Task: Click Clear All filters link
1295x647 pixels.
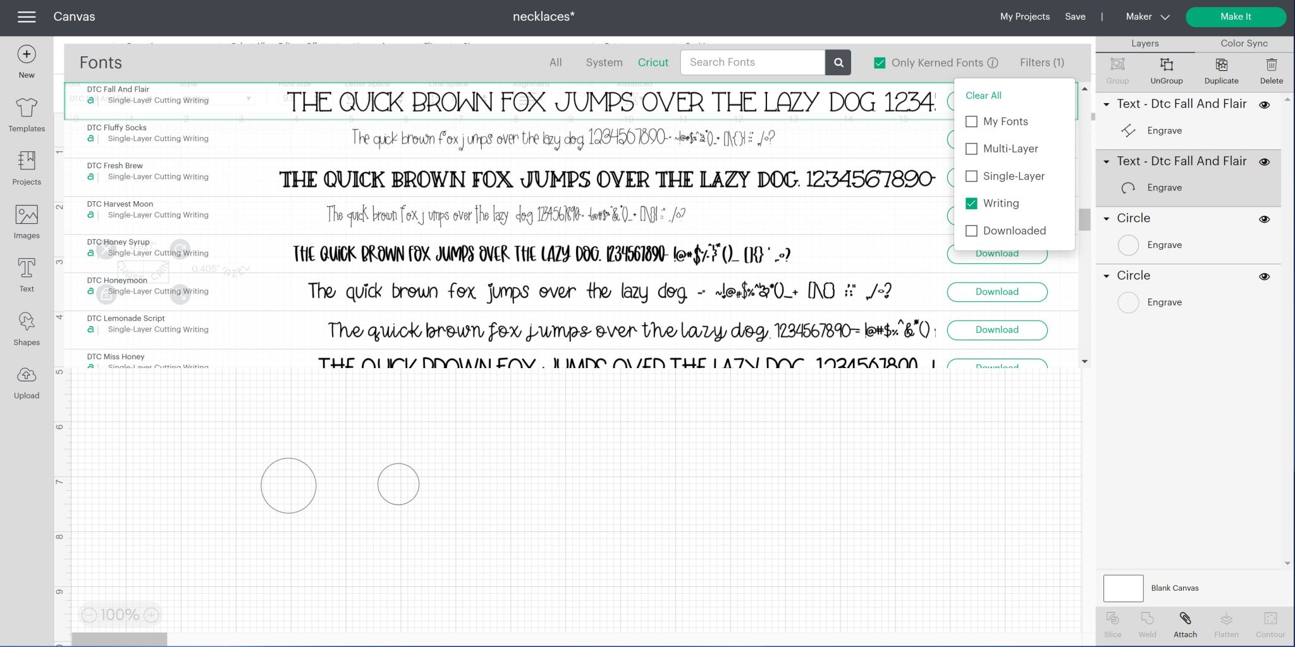Action: coord(983,96)
